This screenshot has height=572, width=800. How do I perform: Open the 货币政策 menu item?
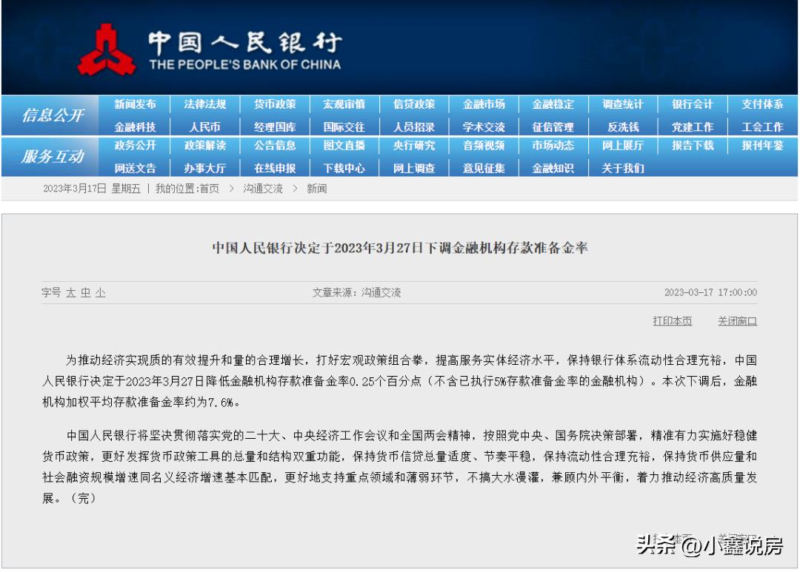[276, 104]
